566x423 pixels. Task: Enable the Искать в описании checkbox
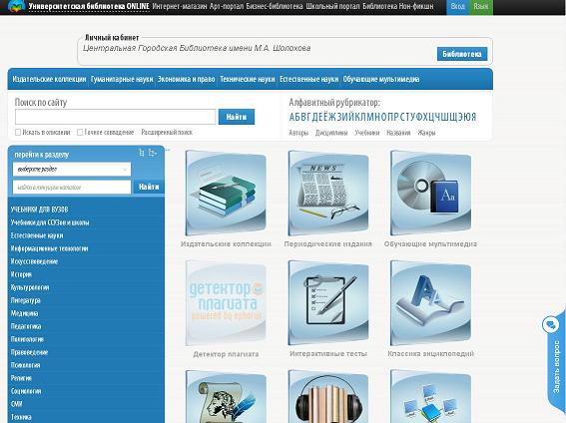18,133
